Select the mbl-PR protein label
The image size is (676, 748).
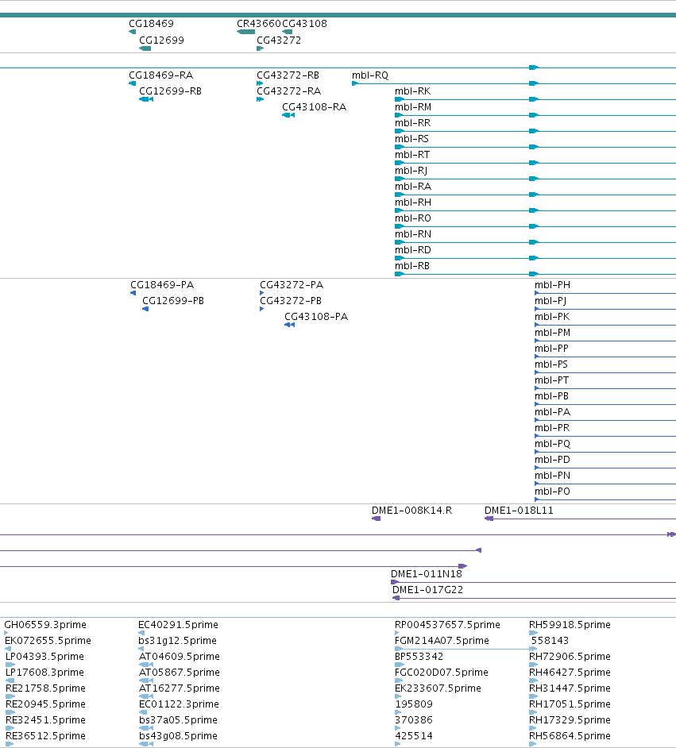click(552, 428)
